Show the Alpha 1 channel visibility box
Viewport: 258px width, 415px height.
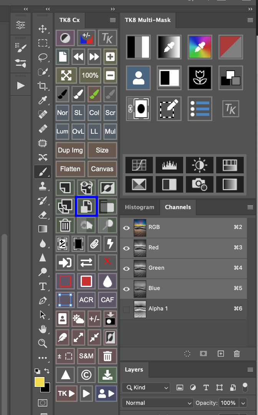(x=126, y=309)
